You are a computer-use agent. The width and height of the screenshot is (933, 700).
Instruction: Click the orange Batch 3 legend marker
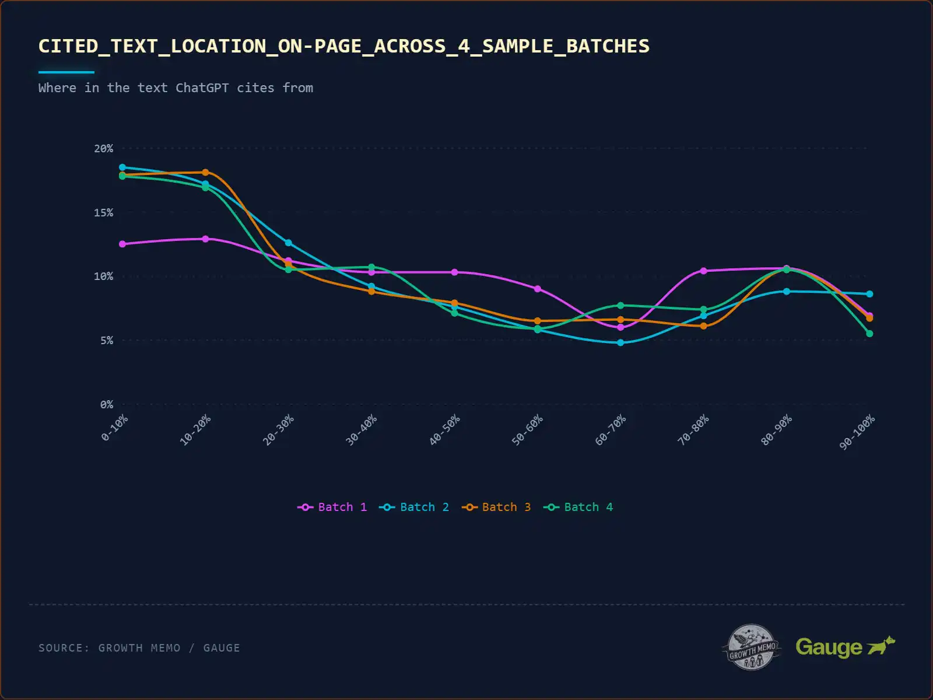pos(469,508)
